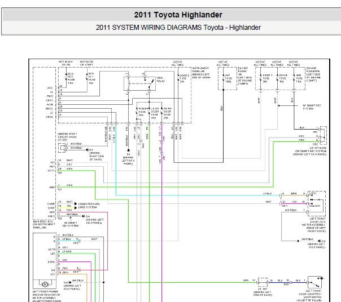Click the window regulator motor "M" symbol
The height and width of the screenshot is (302, 341).
tap(45, 284)
